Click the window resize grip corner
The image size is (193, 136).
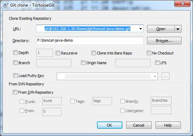(x=188, y=131)
